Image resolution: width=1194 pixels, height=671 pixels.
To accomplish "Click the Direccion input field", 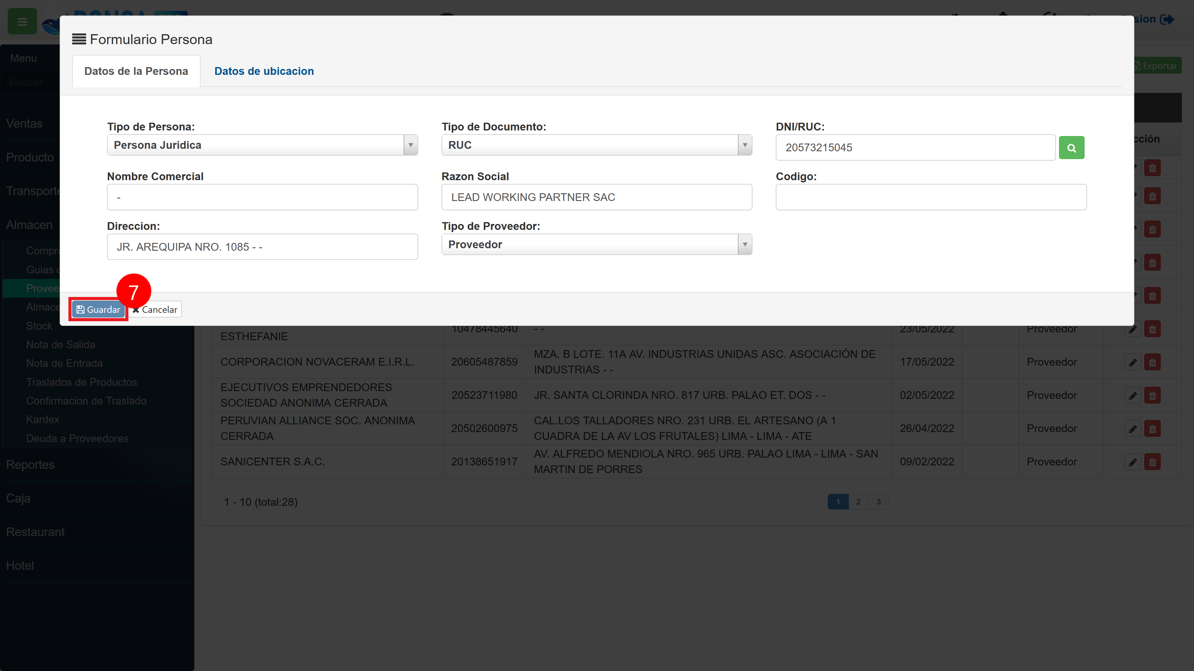I will tap(262, 247).
